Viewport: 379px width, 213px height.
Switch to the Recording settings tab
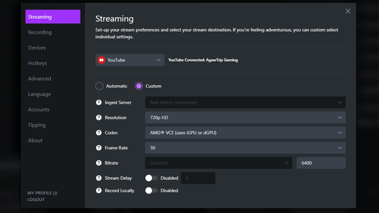[39, 32]
